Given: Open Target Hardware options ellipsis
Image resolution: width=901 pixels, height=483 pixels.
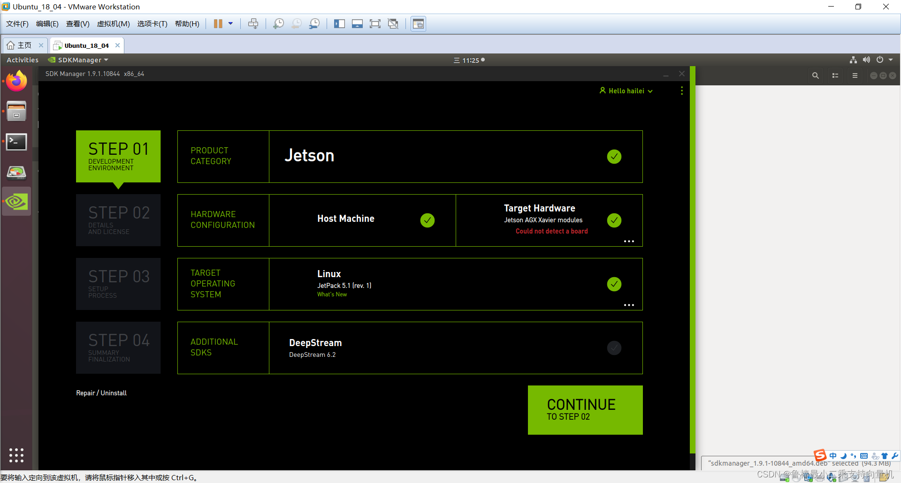Looking at the screenshot, I should pos(629,241).
